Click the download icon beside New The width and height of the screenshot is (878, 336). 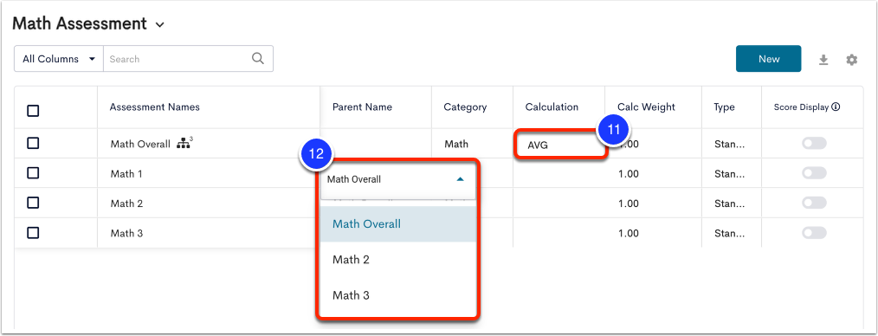click(x=823, y=60)
